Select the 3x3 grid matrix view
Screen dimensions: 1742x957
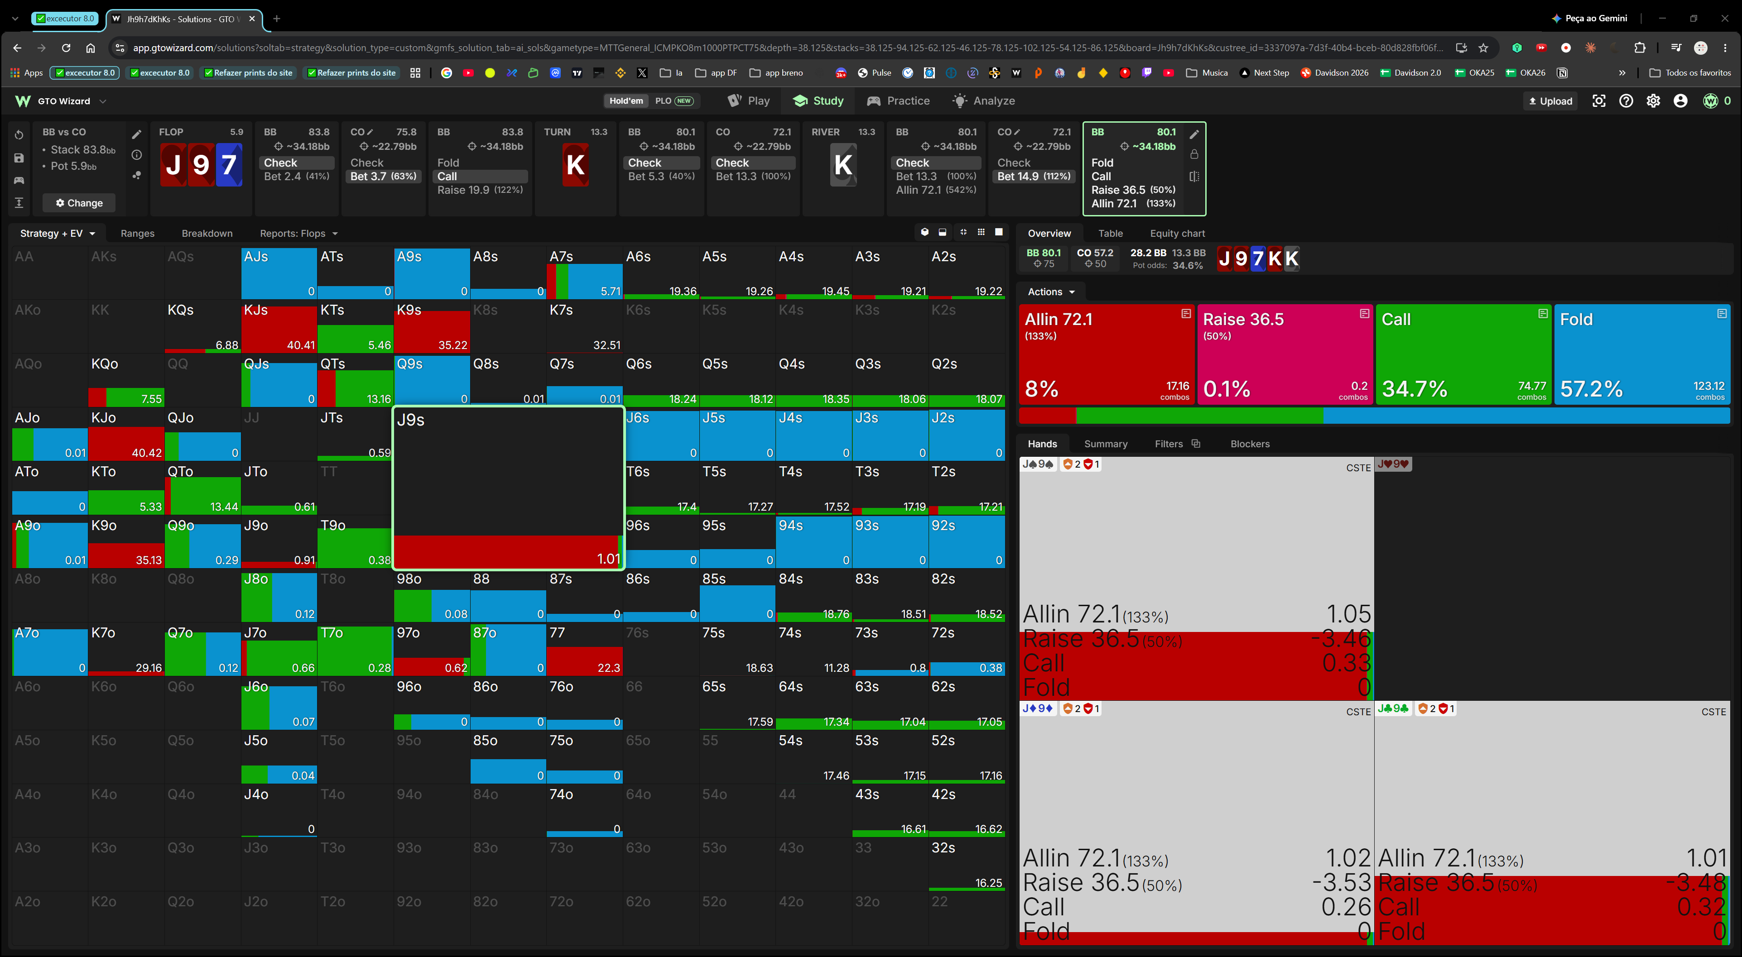981,233
